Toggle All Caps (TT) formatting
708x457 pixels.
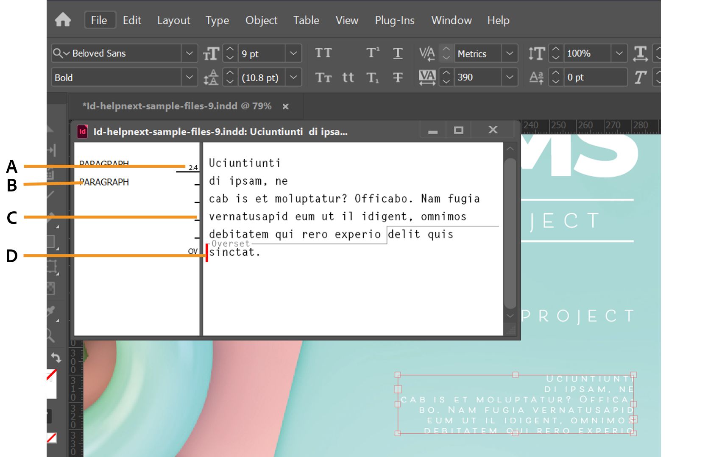pyautogui.click(x=323, y=53)
